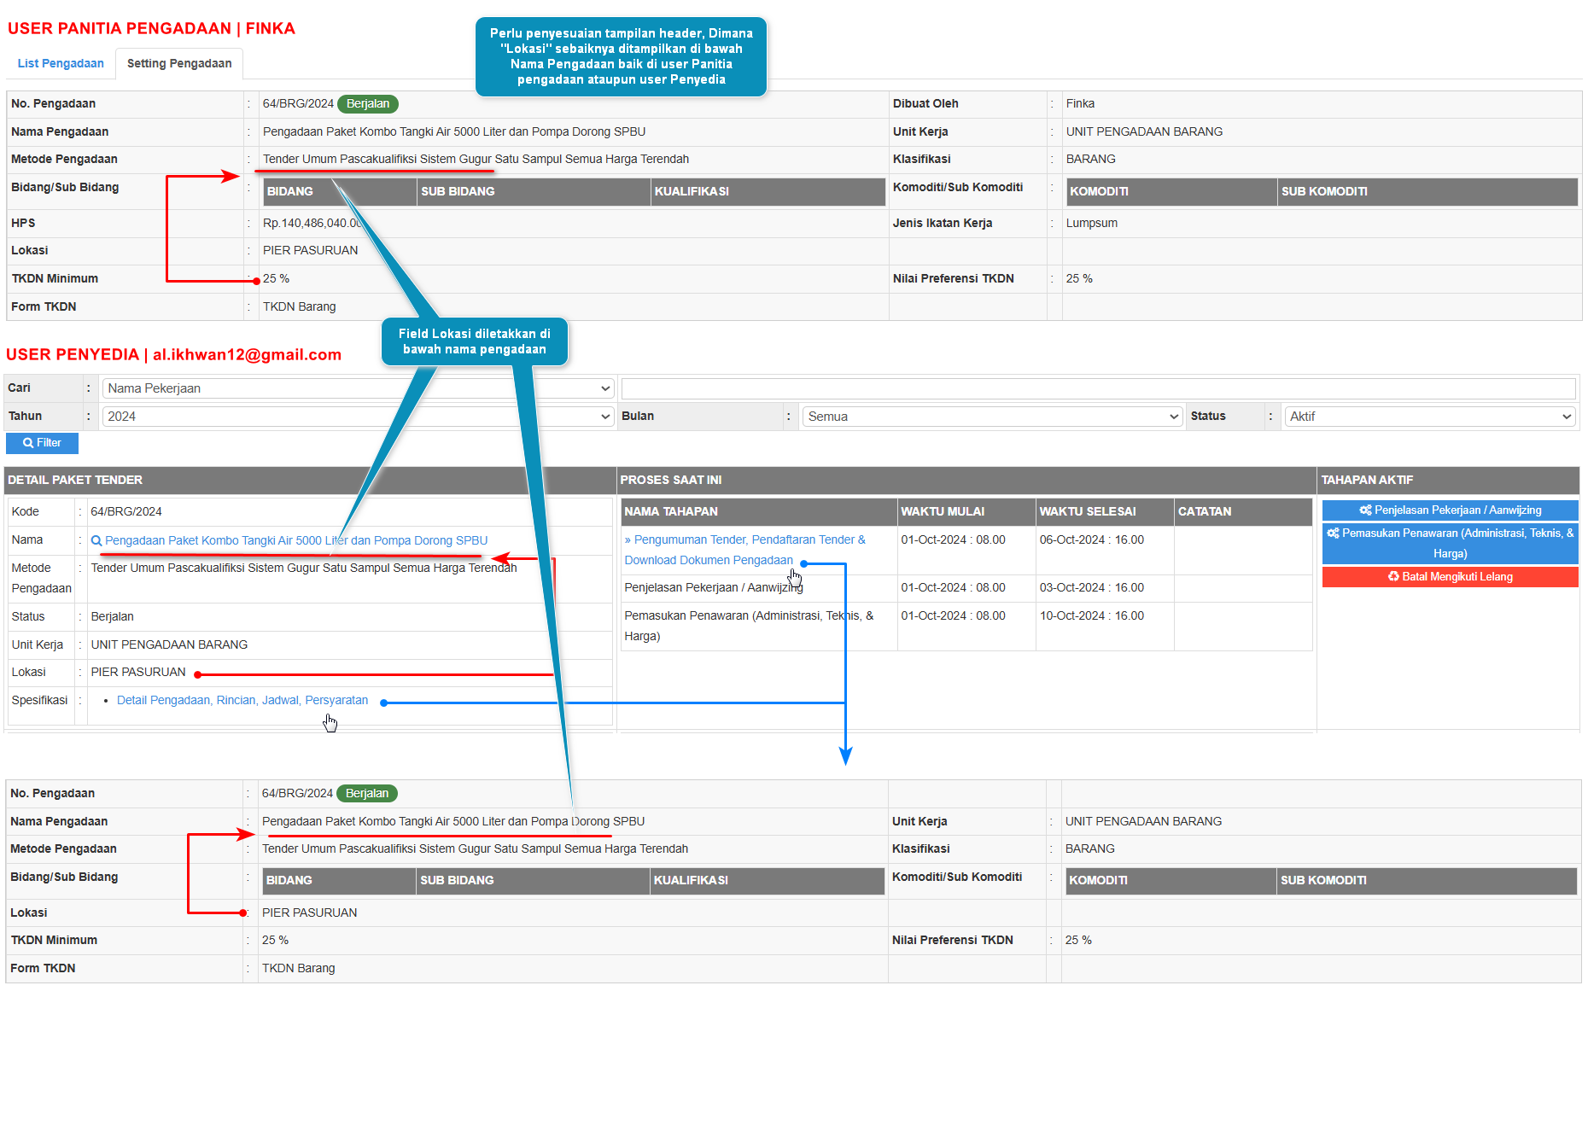Click the blue Penjelasan Pekerjaan / Aanwijzing button
Screen dimensions: 1588x1137
(x=1450, y=510)
